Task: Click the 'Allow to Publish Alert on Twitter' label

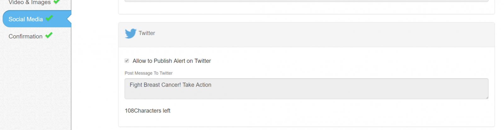Action: coord(172,61)
